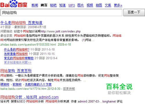Click the 百度一下 search button
The image size is (145, 104).
point(134,12)
